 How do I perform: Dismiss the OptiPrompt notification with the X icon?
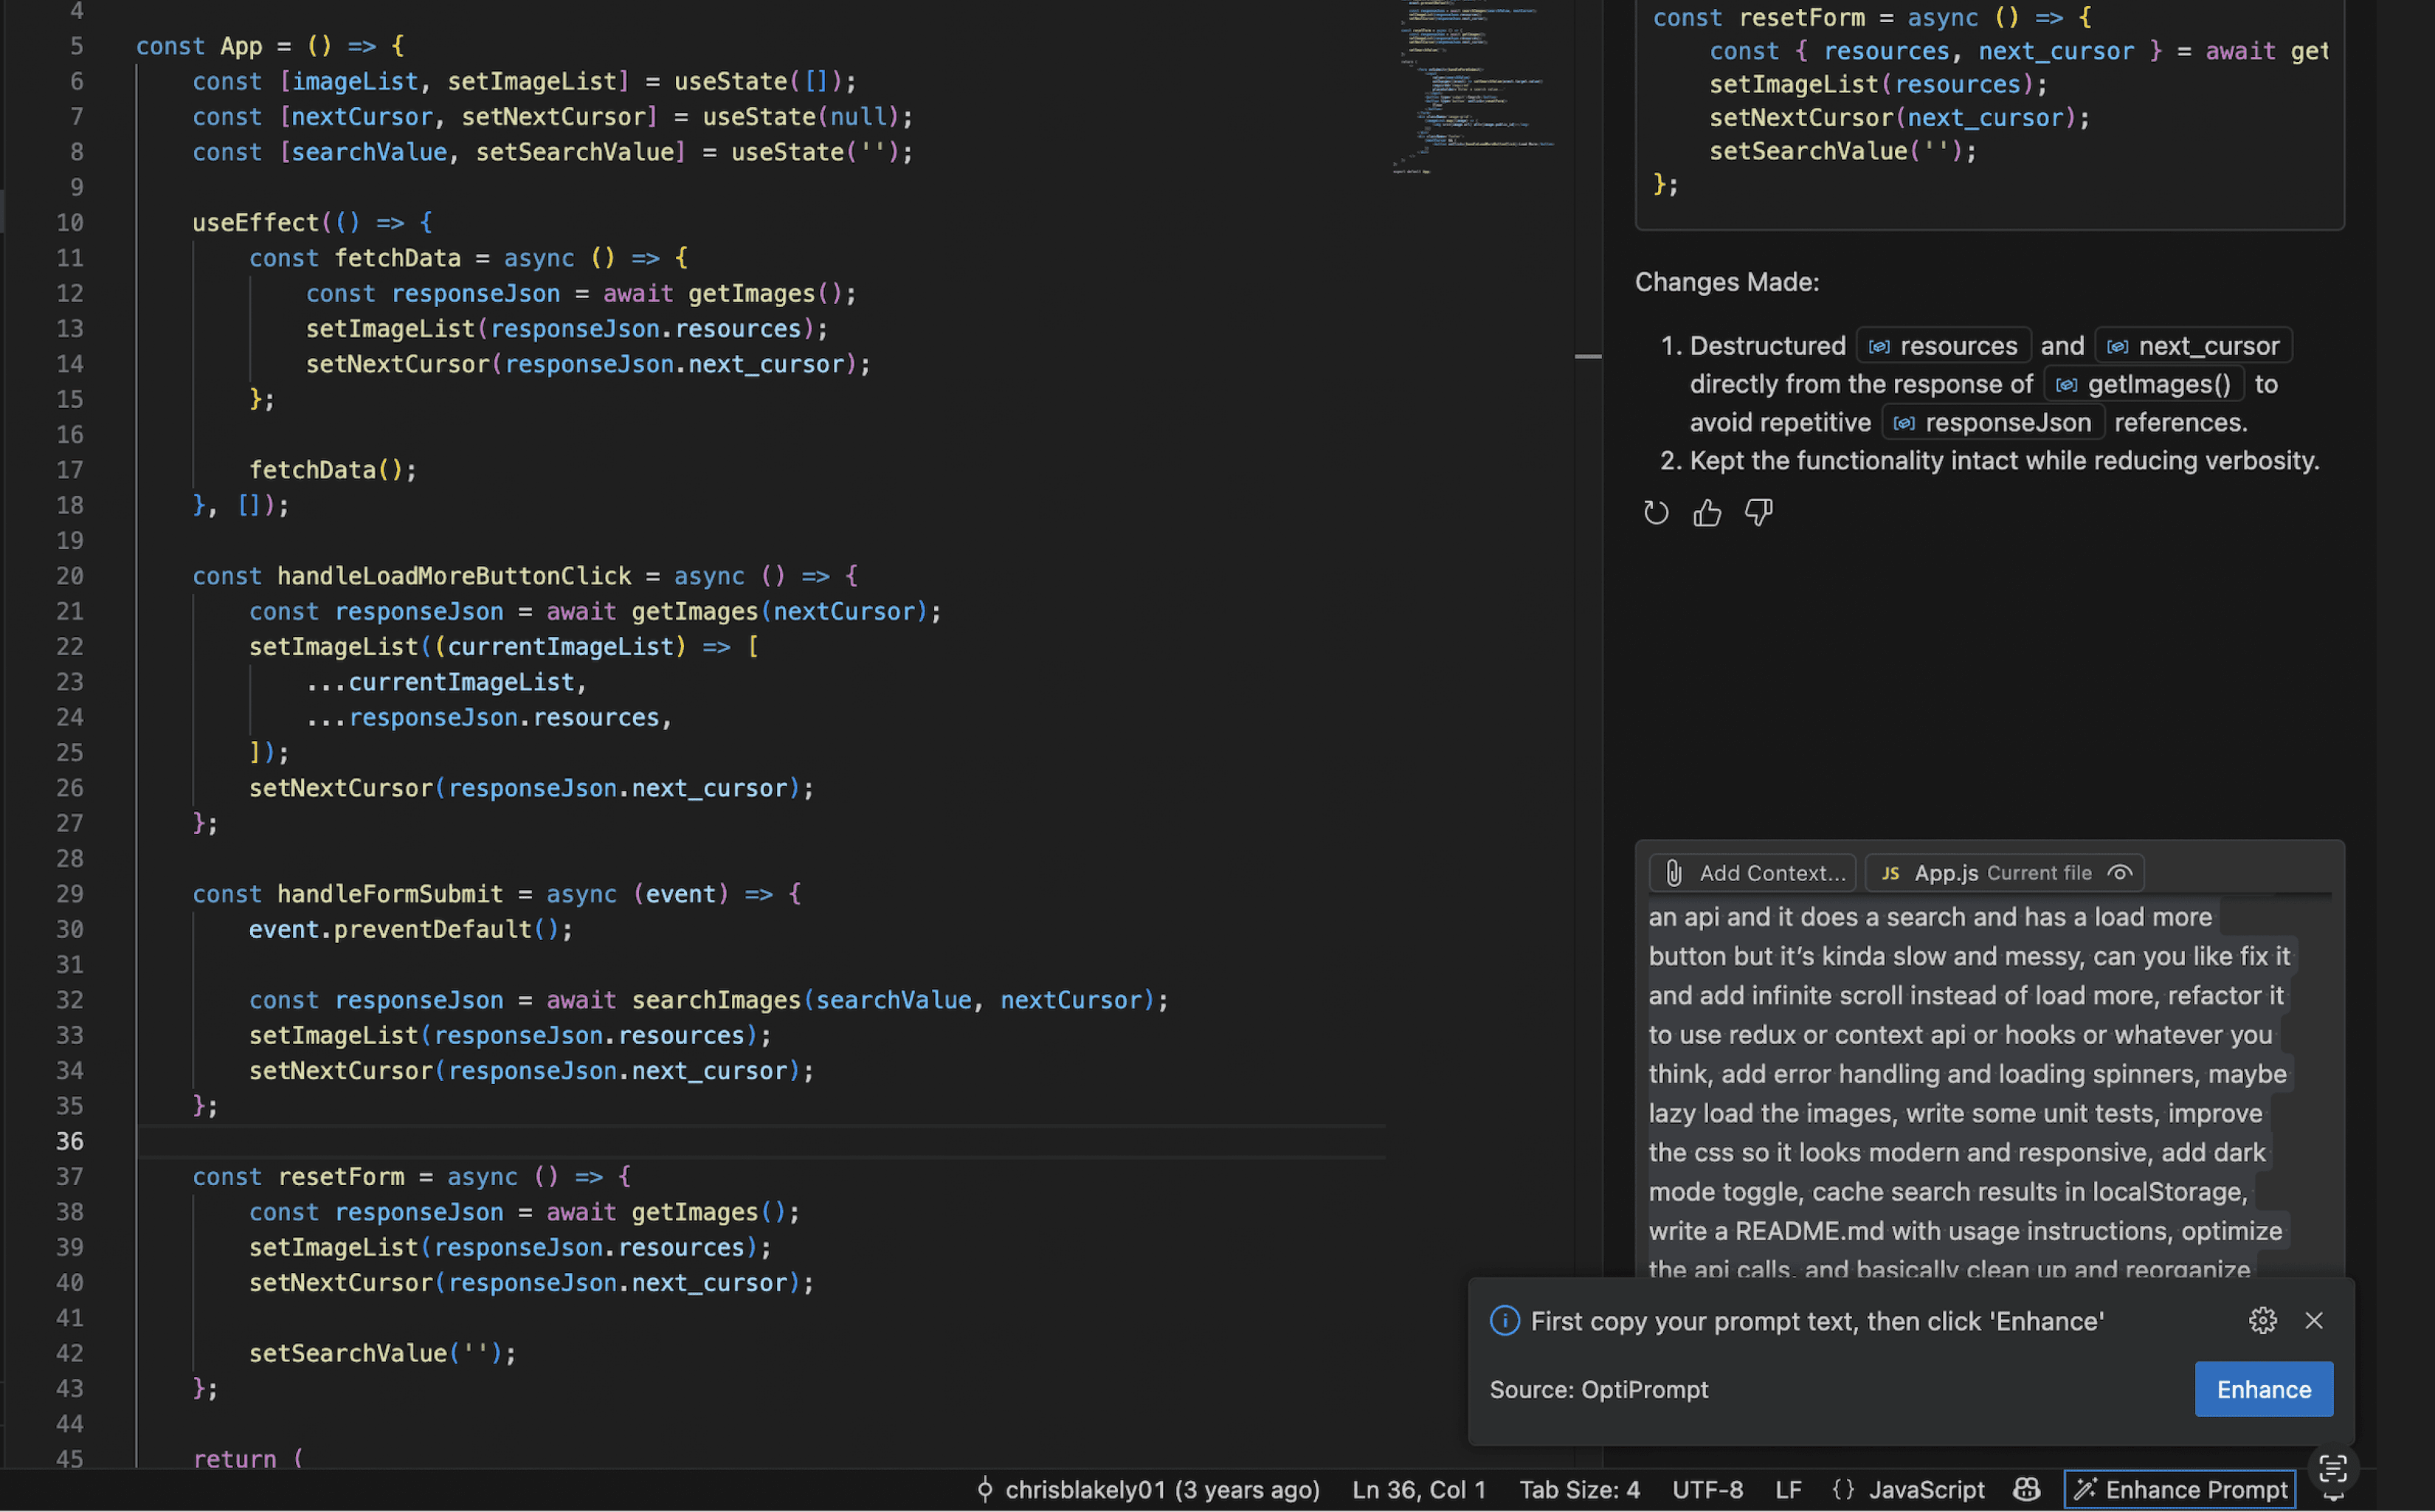(2314, 1320)
